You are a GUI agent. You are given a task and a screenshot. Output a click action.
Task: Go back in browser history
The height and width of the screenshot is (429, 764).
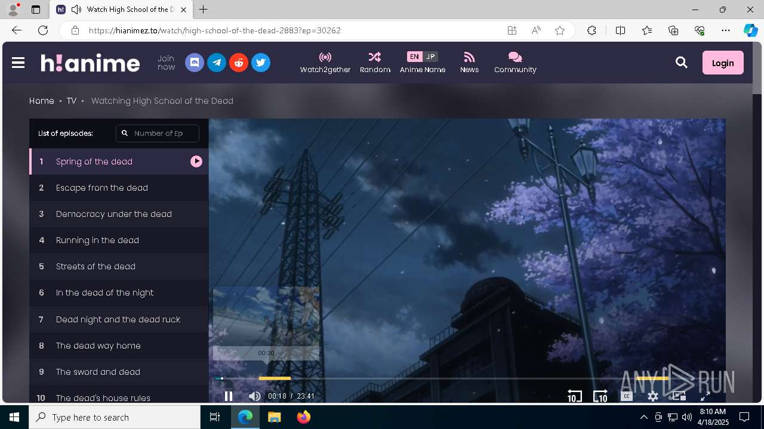click(x=17, y=30)
